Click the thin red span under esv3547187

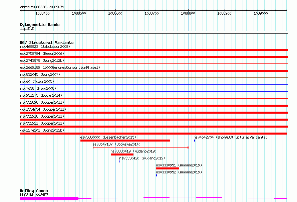[140, 148]
